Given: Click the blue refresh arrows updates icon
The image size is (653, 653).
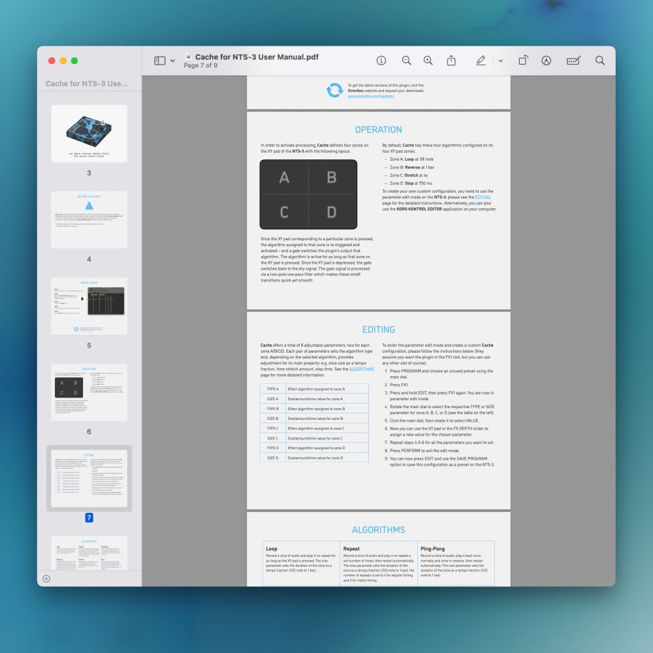Looking at the screenshot, I should point(334,90).
